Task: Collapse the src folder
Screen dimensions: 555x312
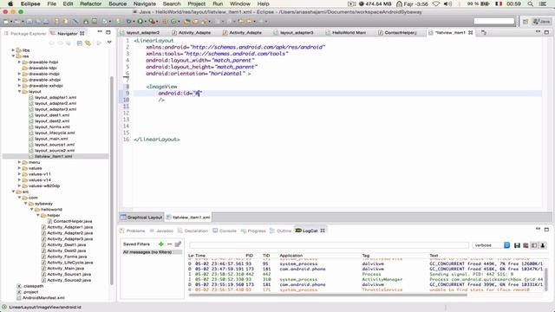Action: coord(14,192)
